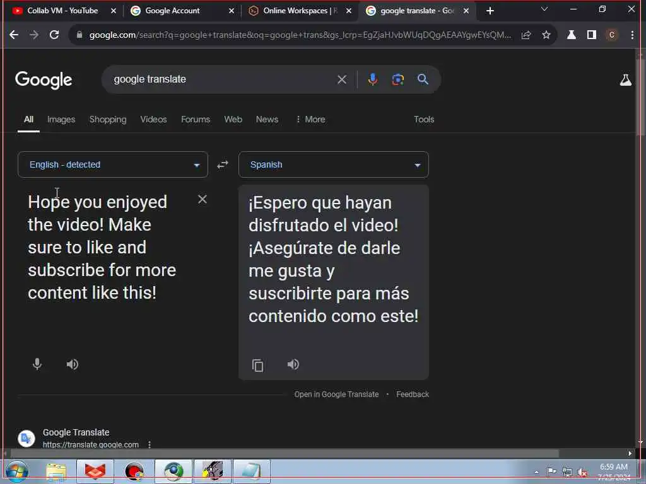Screen dimensions: 646x484
Task: Select the Images results tab
Action: pyautogui.click(x=61, y=119)
